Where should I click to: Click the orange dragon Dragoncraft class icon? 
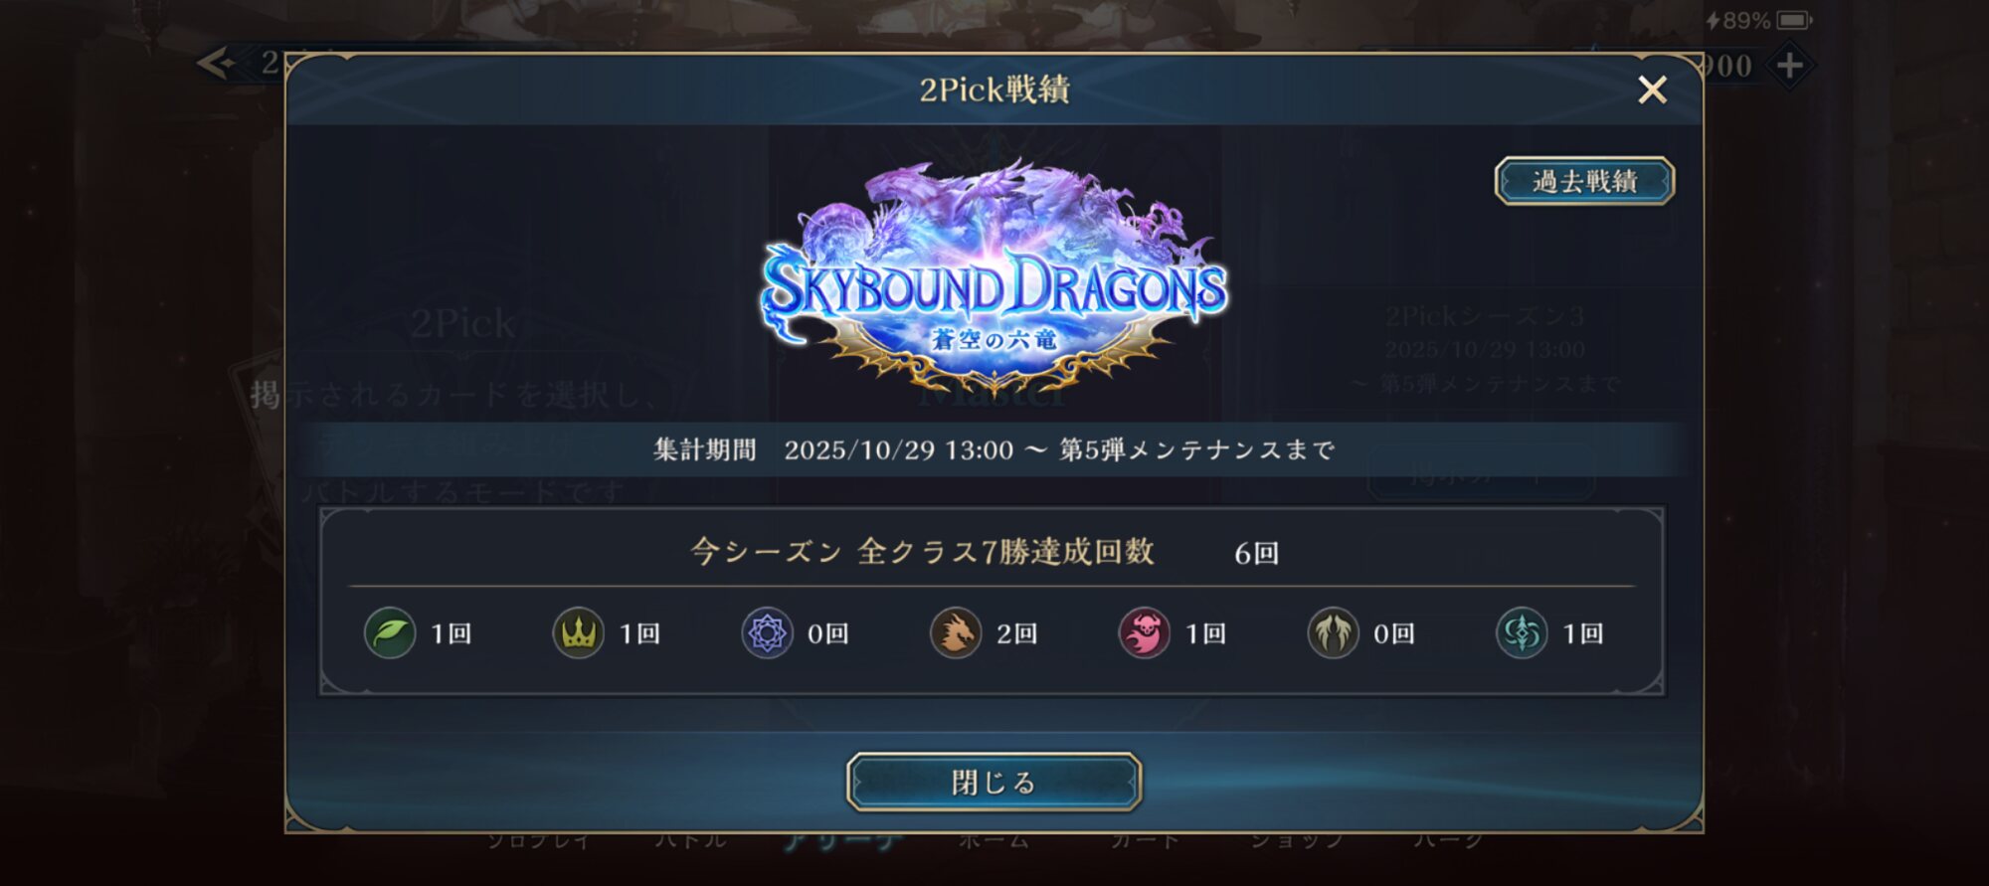(956, 632)
